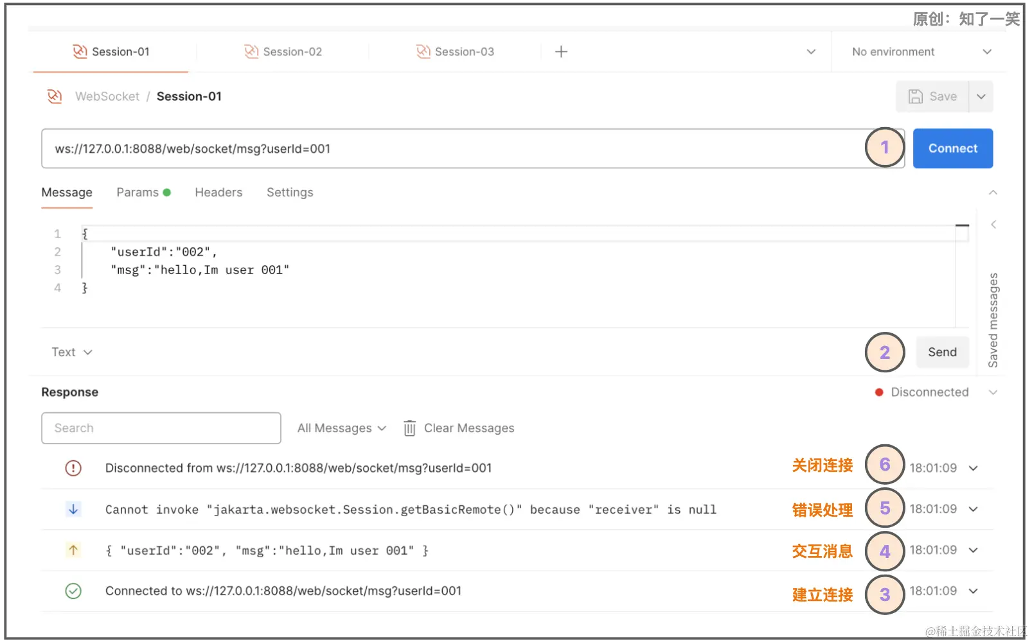Viewport: 1032px width, 642px height.
Task: Click the WebSocket icon on the Session-01 tab
Action: pos(80,51)
